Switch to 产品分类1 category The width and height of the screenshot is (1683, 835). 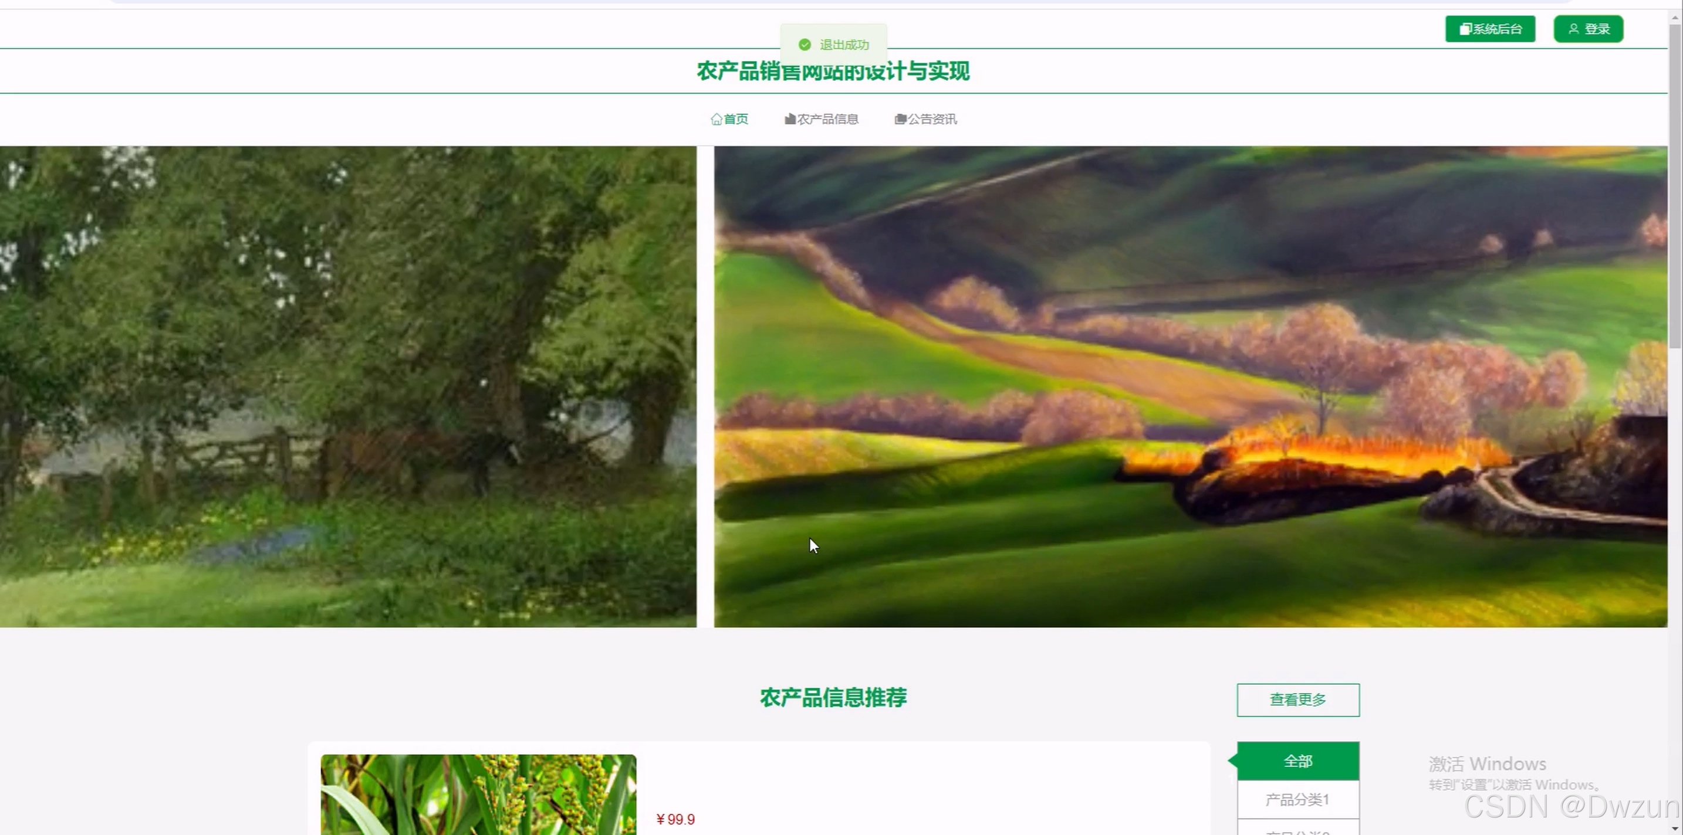(1297, 799)
